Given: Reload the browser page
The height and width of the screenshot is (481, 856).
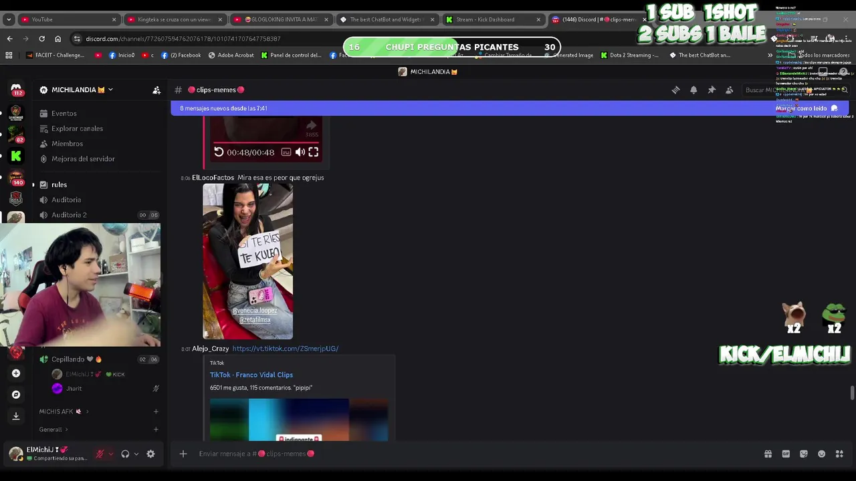Looking at the screenshot, I should [x=41, y=39].
